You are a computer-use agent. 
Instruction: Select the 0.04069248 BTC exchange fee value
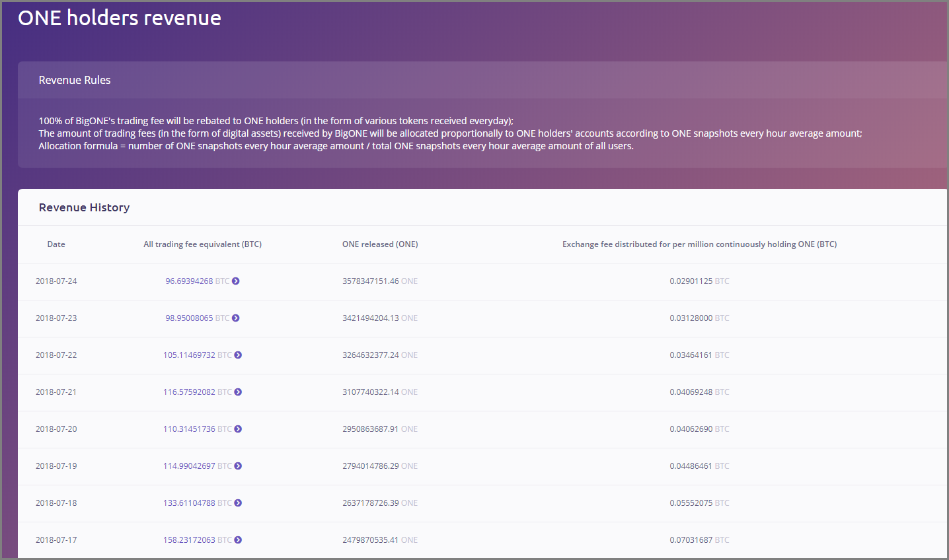pos(700,392)
